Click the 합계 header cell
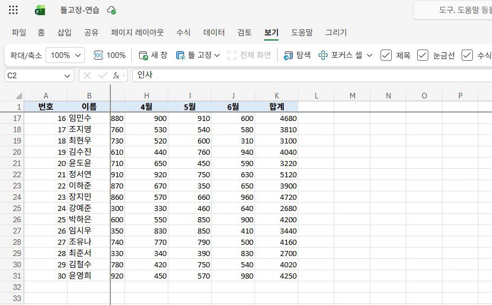This screenshot has width=492, height=305. click(x=277, y=107)
